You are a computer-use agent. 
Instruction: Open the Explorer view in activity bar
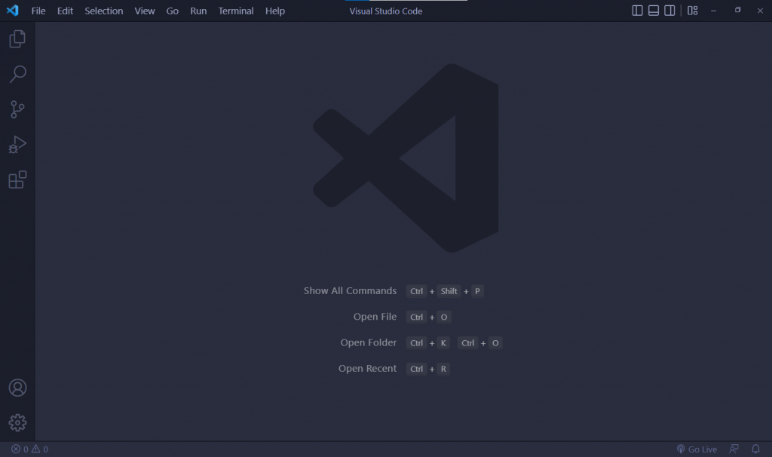(x=17, y=39)
